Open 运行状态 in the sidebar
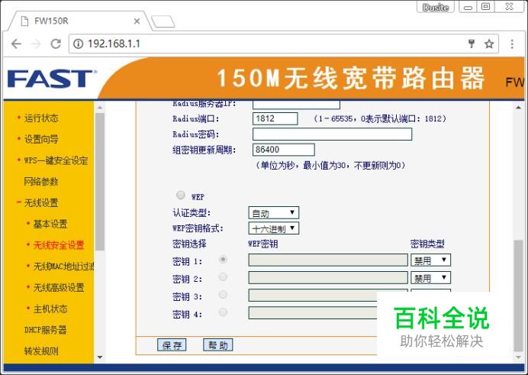Image resolution: width=528 pixels, height=375 pixels. (x=41, y=118)
